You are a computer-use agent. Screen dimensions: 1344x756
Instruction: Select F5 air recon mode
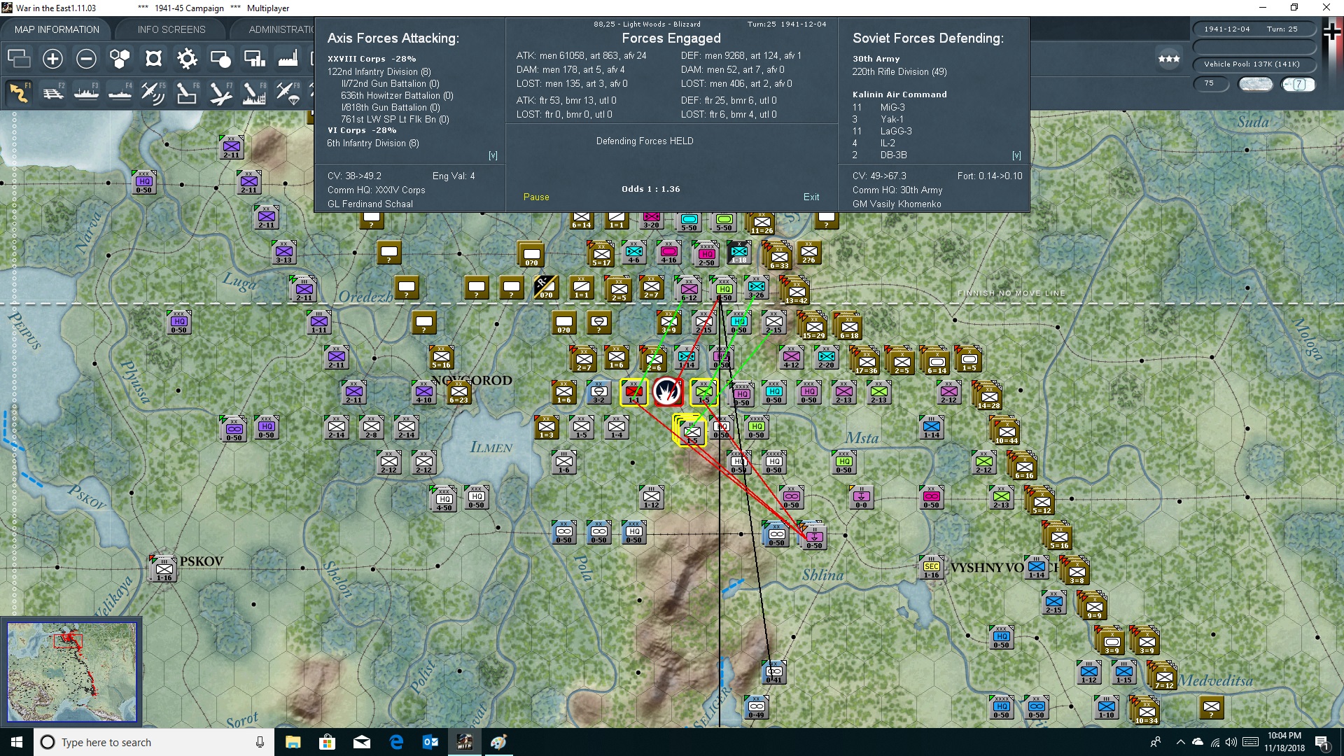tap(153, 93)
